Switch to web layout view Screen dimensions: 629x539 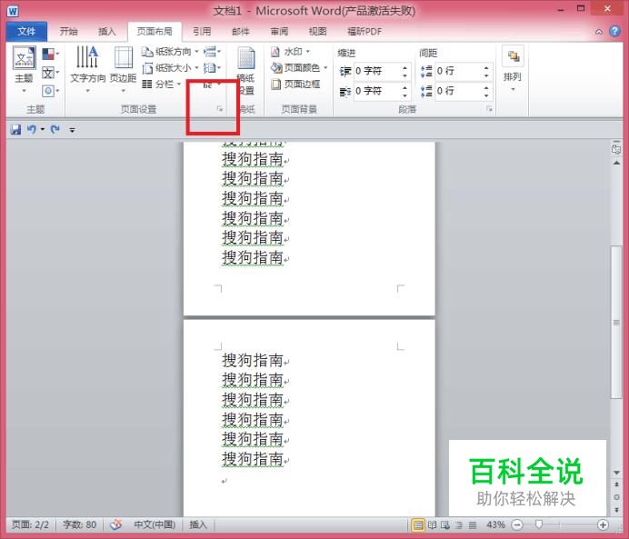(x=445, y=524)
